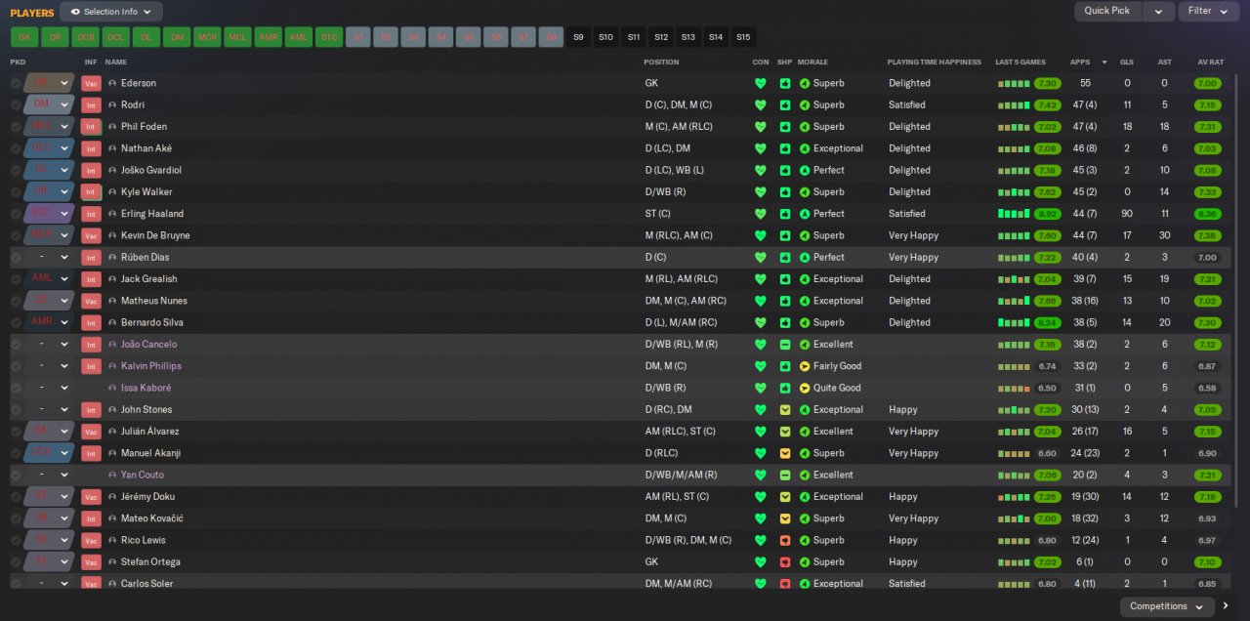1250x621 pixels.
Task: Click the right arrow beside Competitions
Action: point(1227,606)
